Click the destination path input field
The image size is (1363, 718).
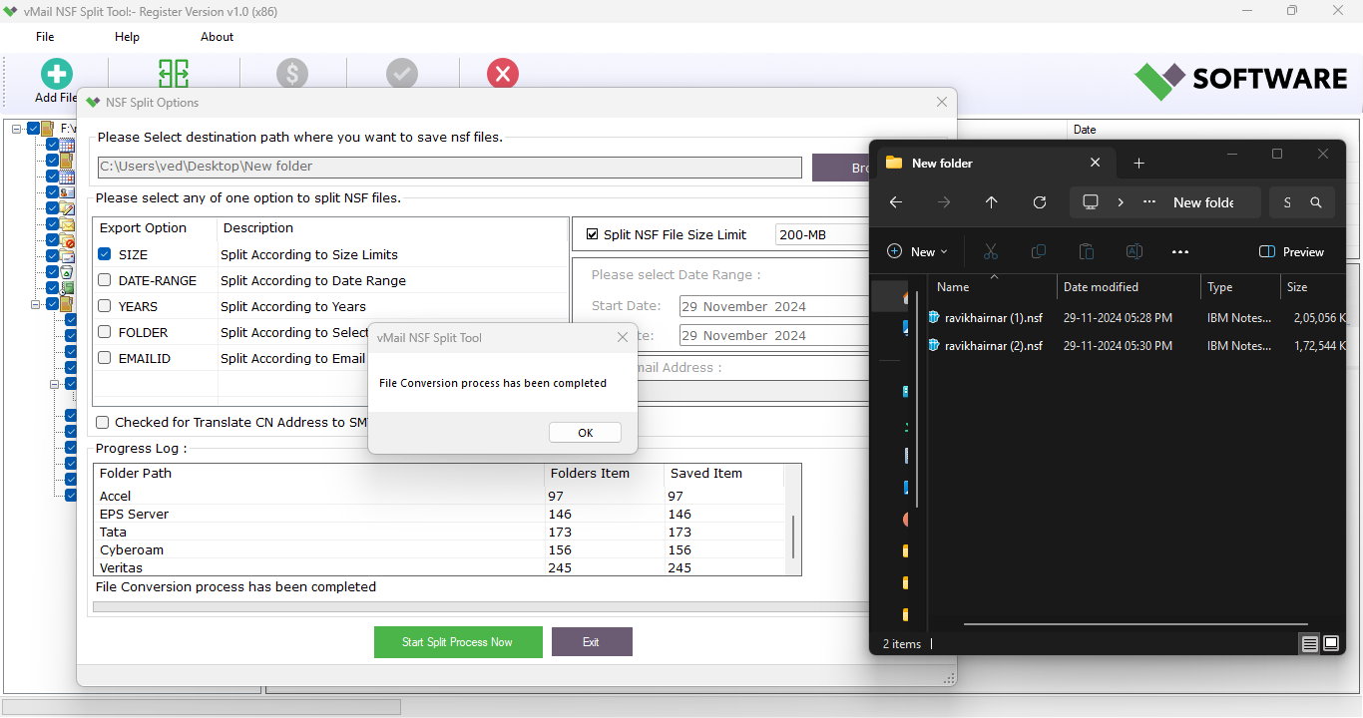tap(449, 167)
